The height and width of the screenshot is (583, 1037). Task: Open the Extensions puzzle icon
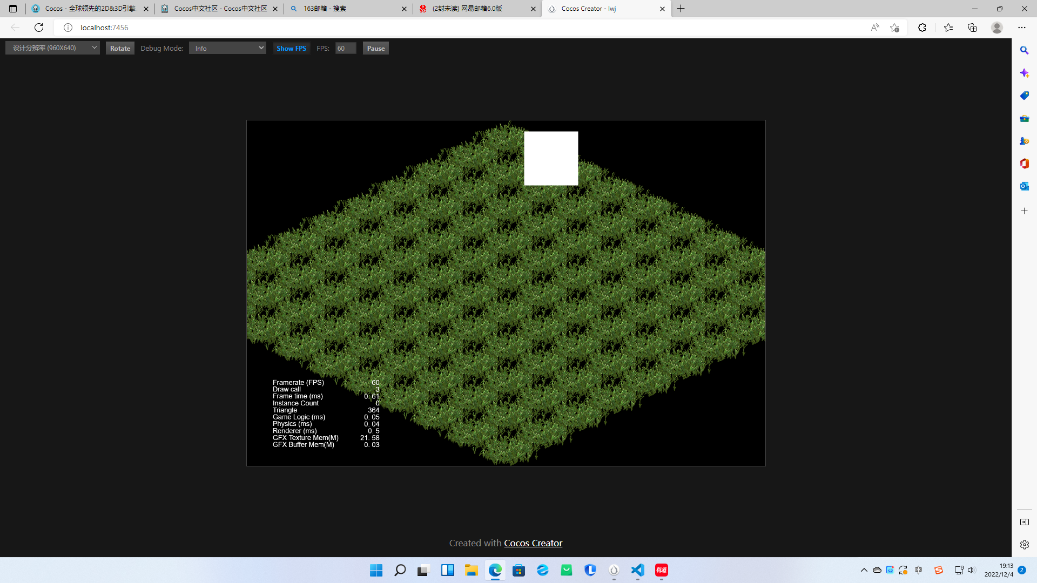click(922, 28)
